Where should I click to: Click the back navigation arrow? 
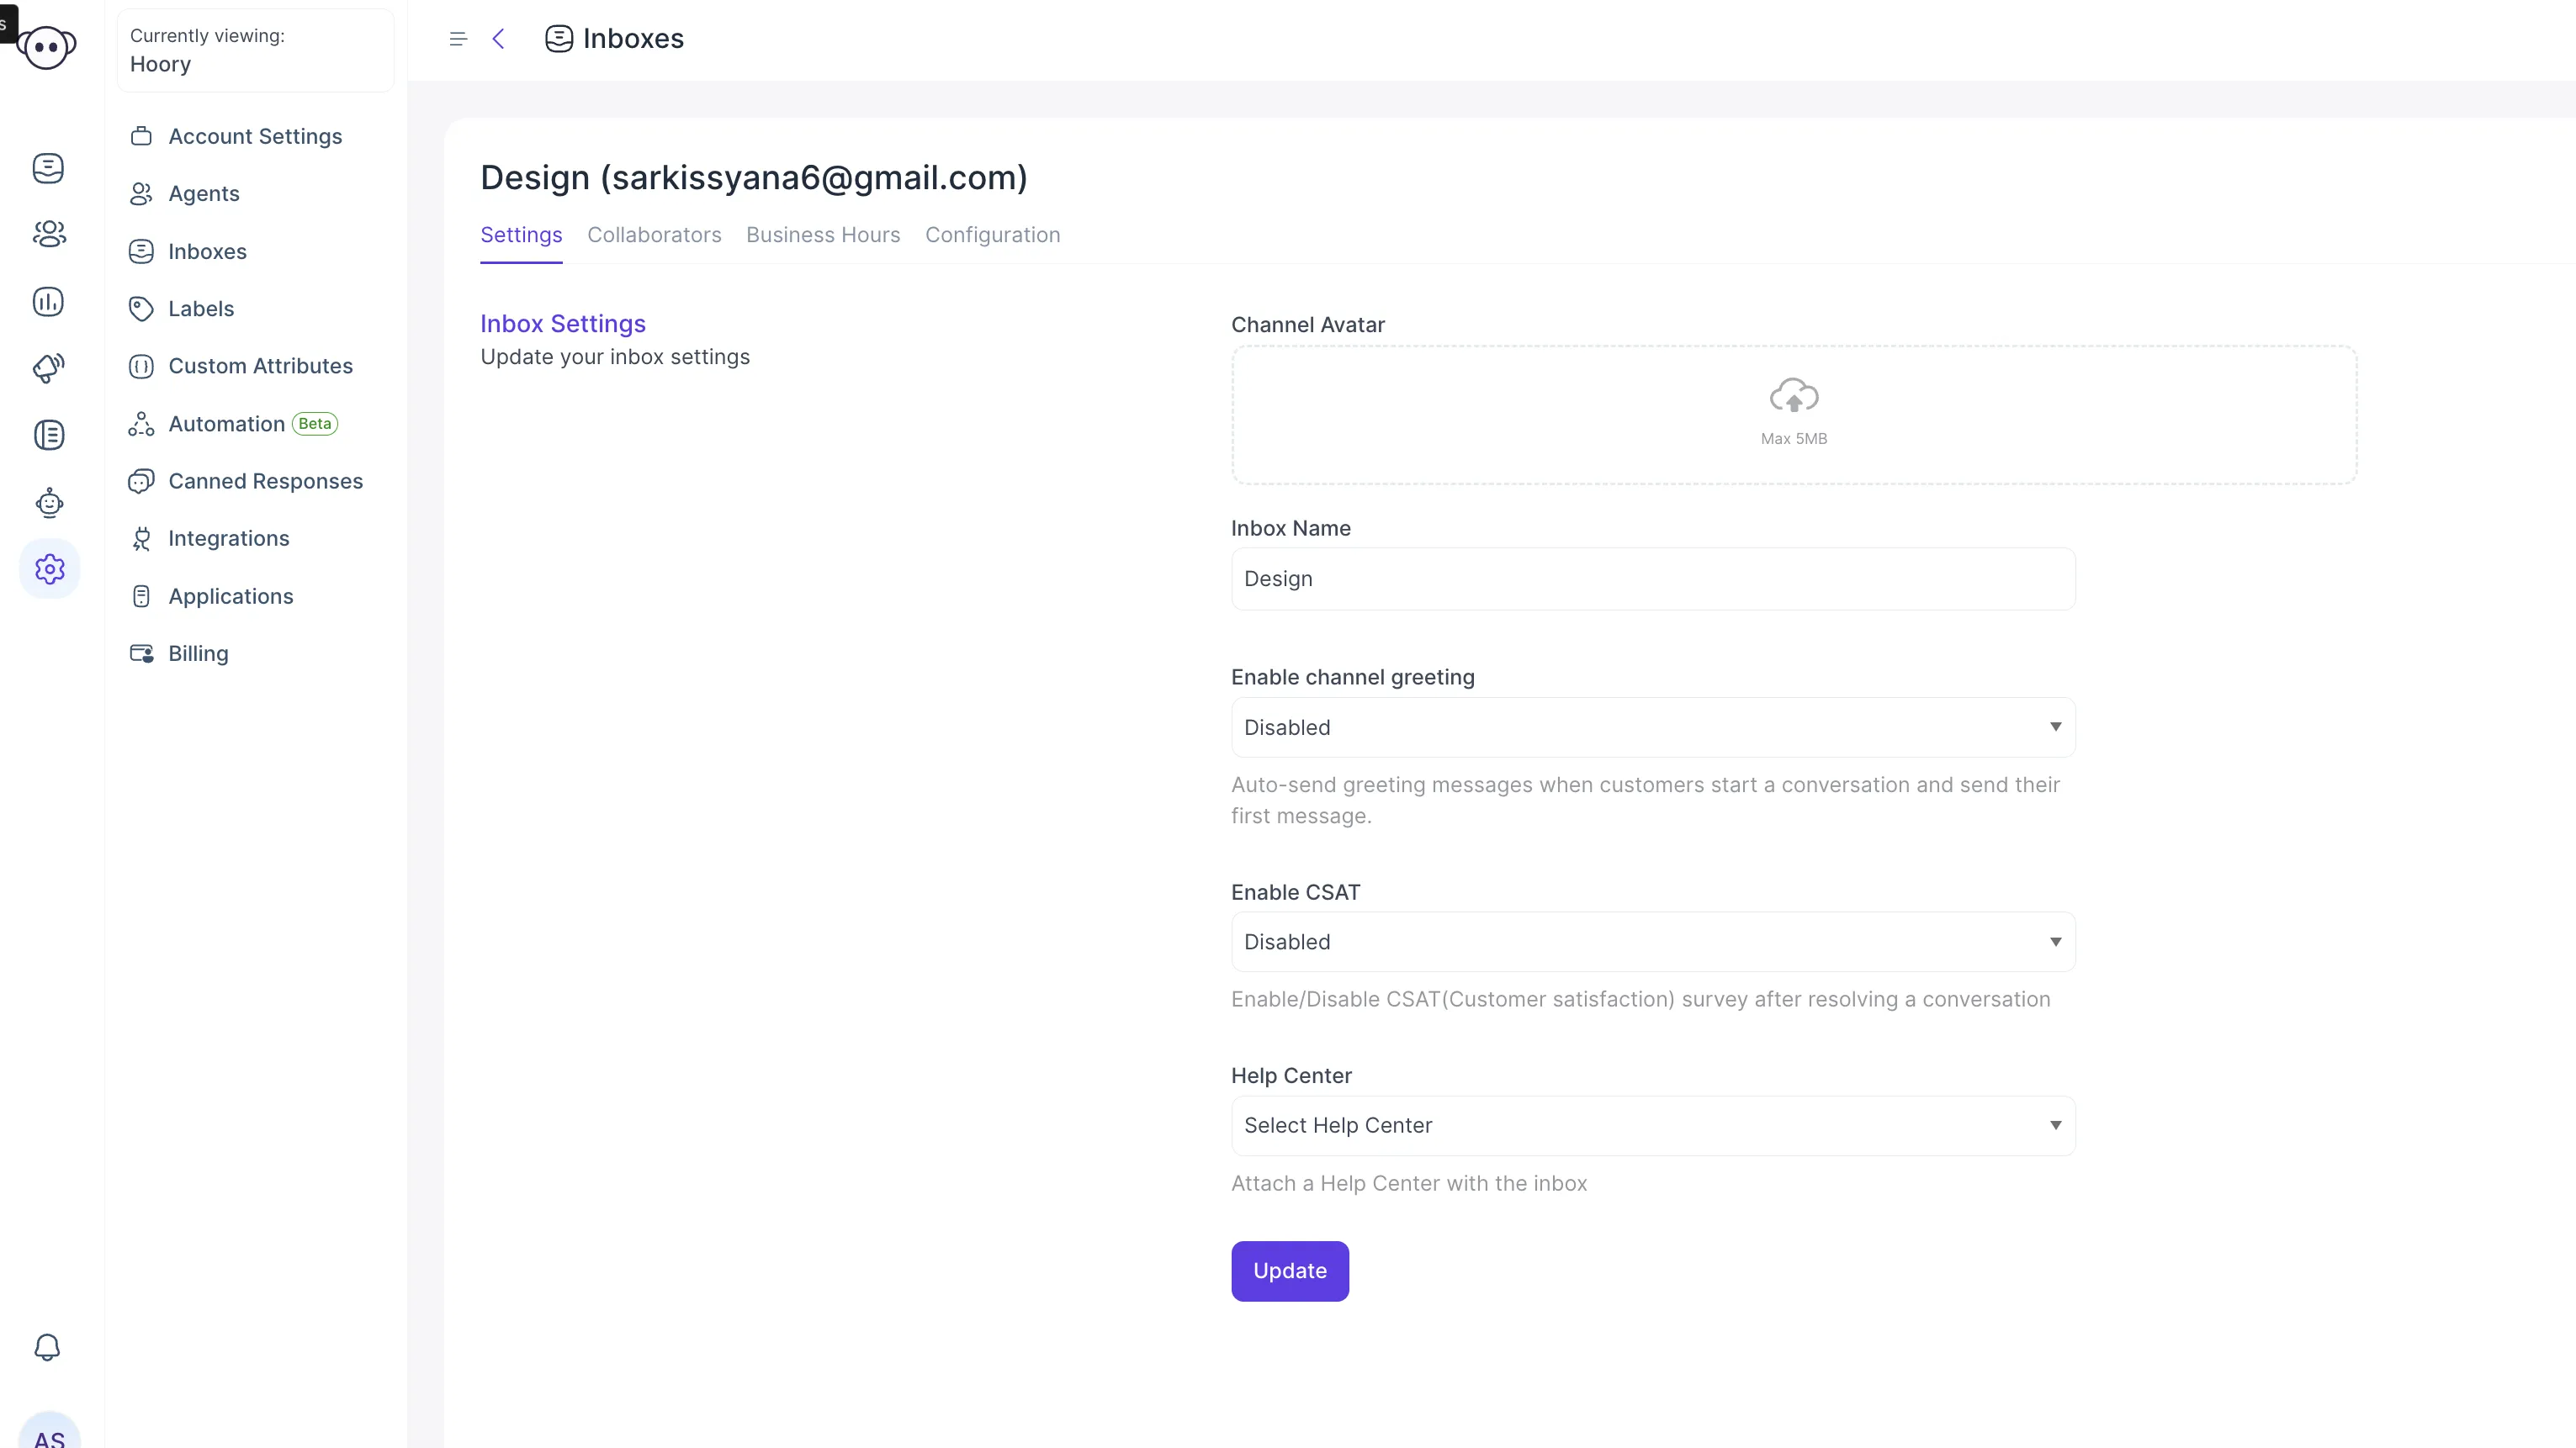pyautogui.click(x=499, y=39)
